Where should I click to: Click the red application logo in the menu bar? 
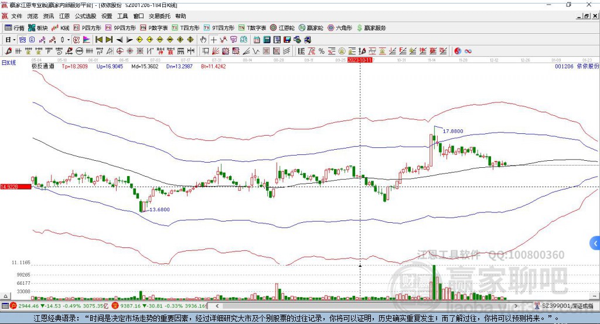click(x=5, y=16)
